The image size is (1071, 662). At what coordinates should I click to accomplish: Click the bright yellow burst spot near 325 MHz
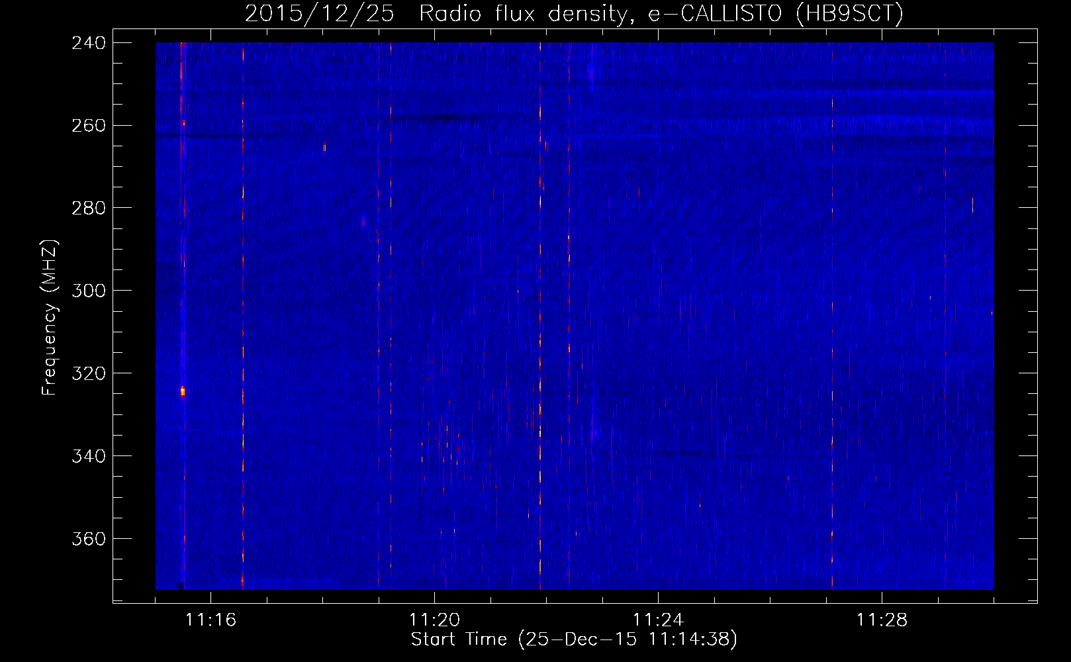(x=183, y=391)
